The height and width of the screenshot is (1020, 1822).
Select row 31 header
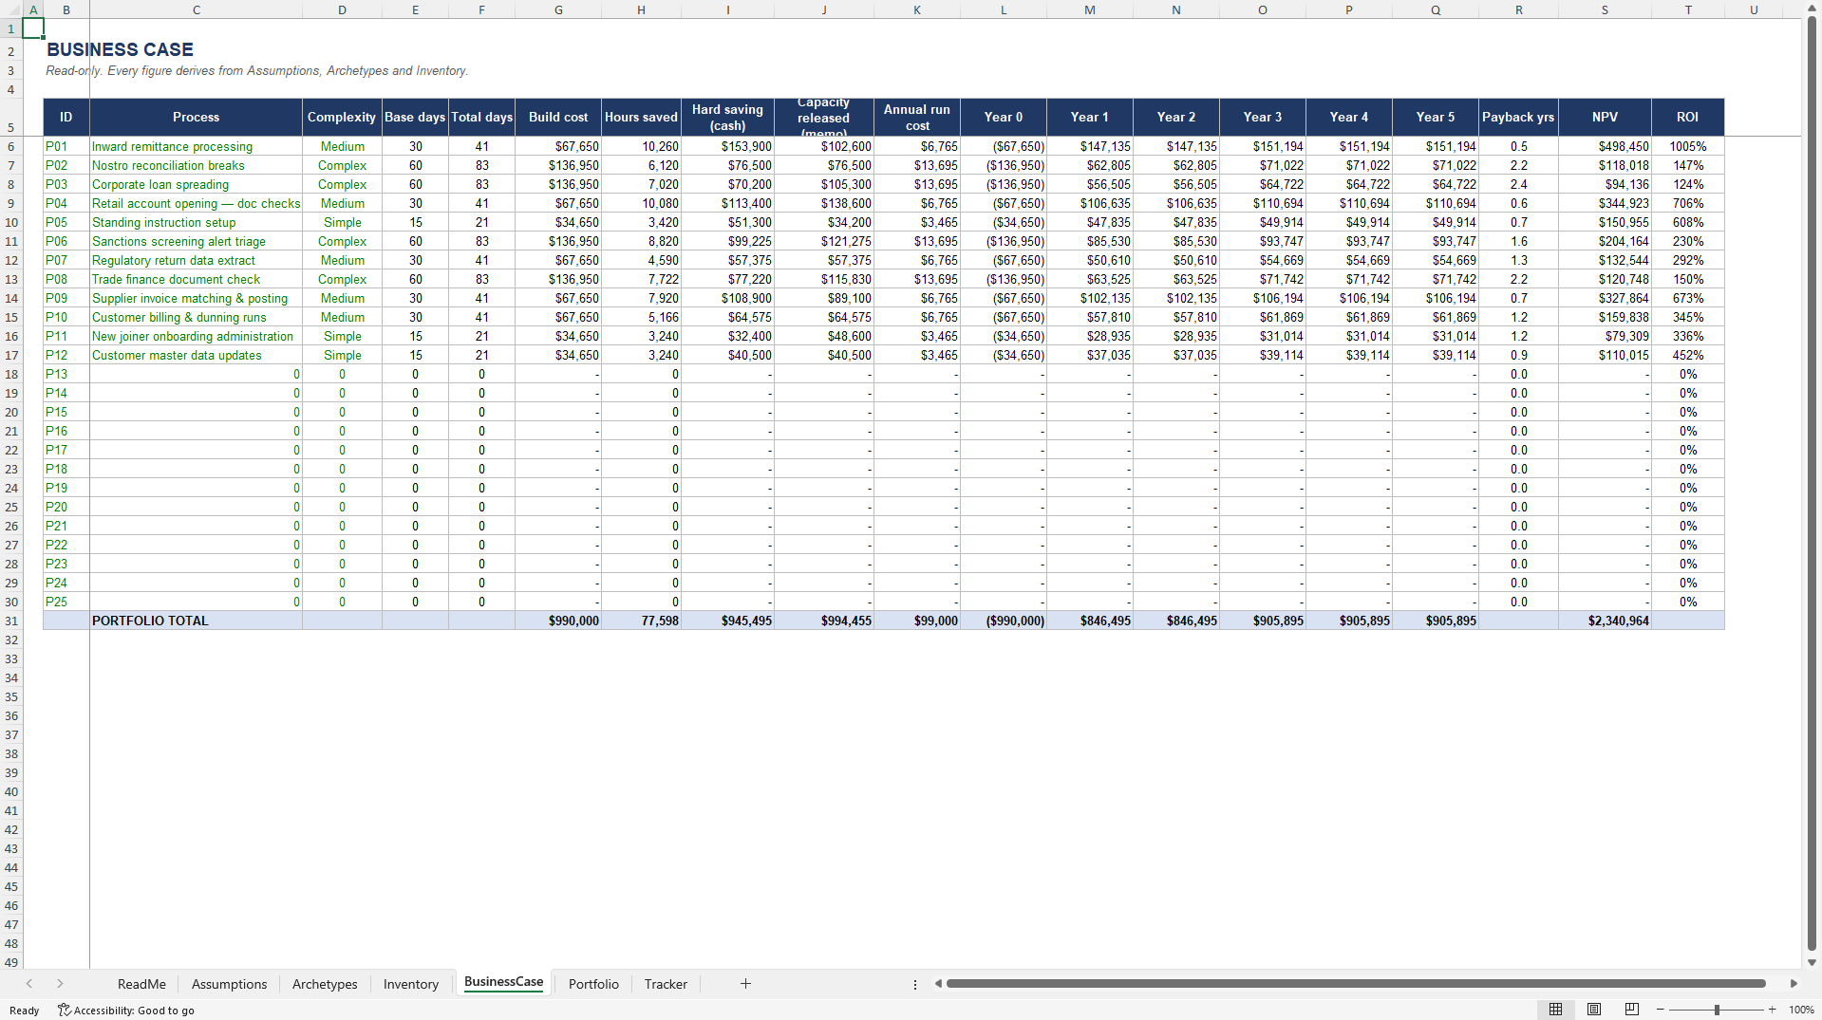click(x=10, y=621)
